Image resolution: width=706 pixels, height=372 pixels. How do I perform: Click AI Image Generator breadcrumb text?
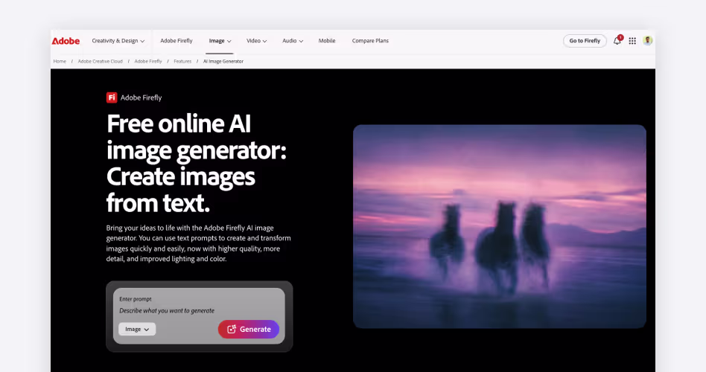click(x=223, y=61)
